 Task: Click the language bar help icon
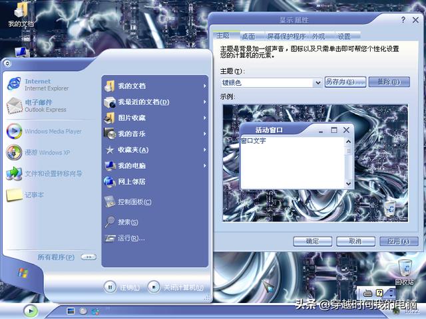tap(379, 293)
